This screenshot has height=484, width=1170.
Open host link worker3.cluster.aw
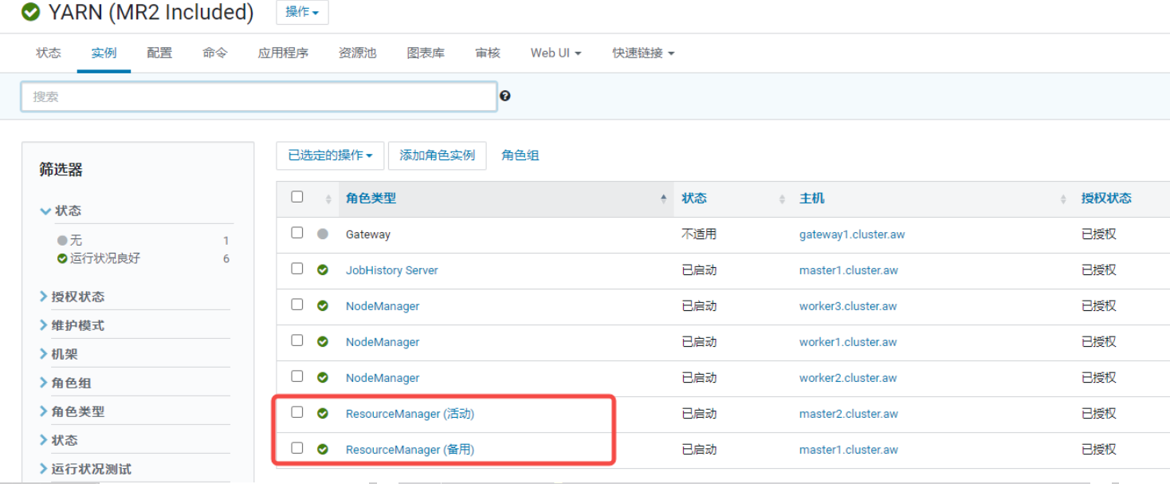click(x=848, y=306)
